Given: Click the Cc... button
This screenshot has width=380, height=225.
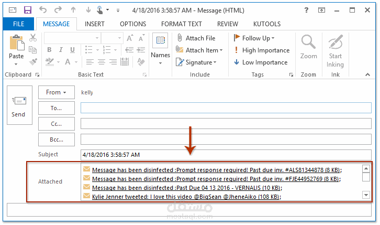Looking at the screenshot, I should click(x=57, y=124).
